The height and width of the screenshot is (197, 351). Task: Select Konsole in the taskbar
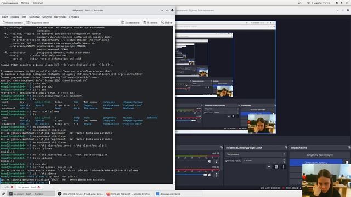31,194
